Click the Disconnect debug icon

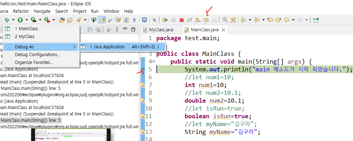[x=189, y=20]
